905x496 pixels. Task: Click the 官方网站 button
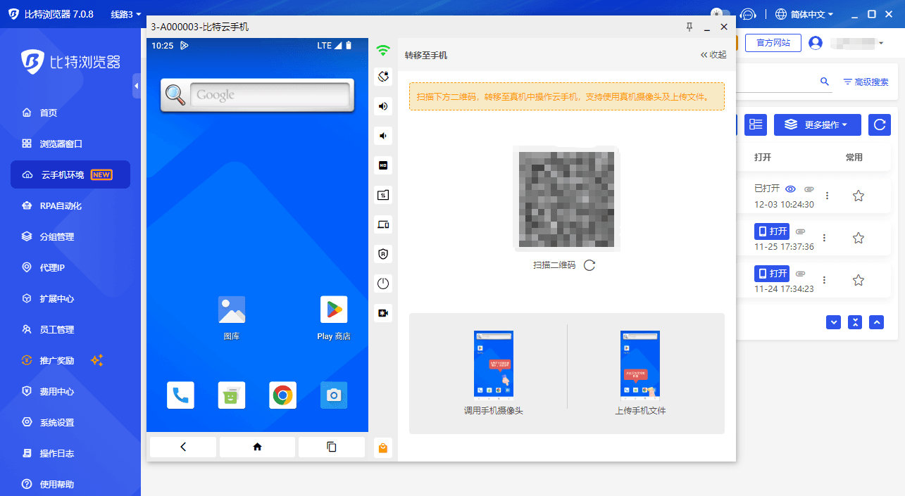click(x=773, y=42)
